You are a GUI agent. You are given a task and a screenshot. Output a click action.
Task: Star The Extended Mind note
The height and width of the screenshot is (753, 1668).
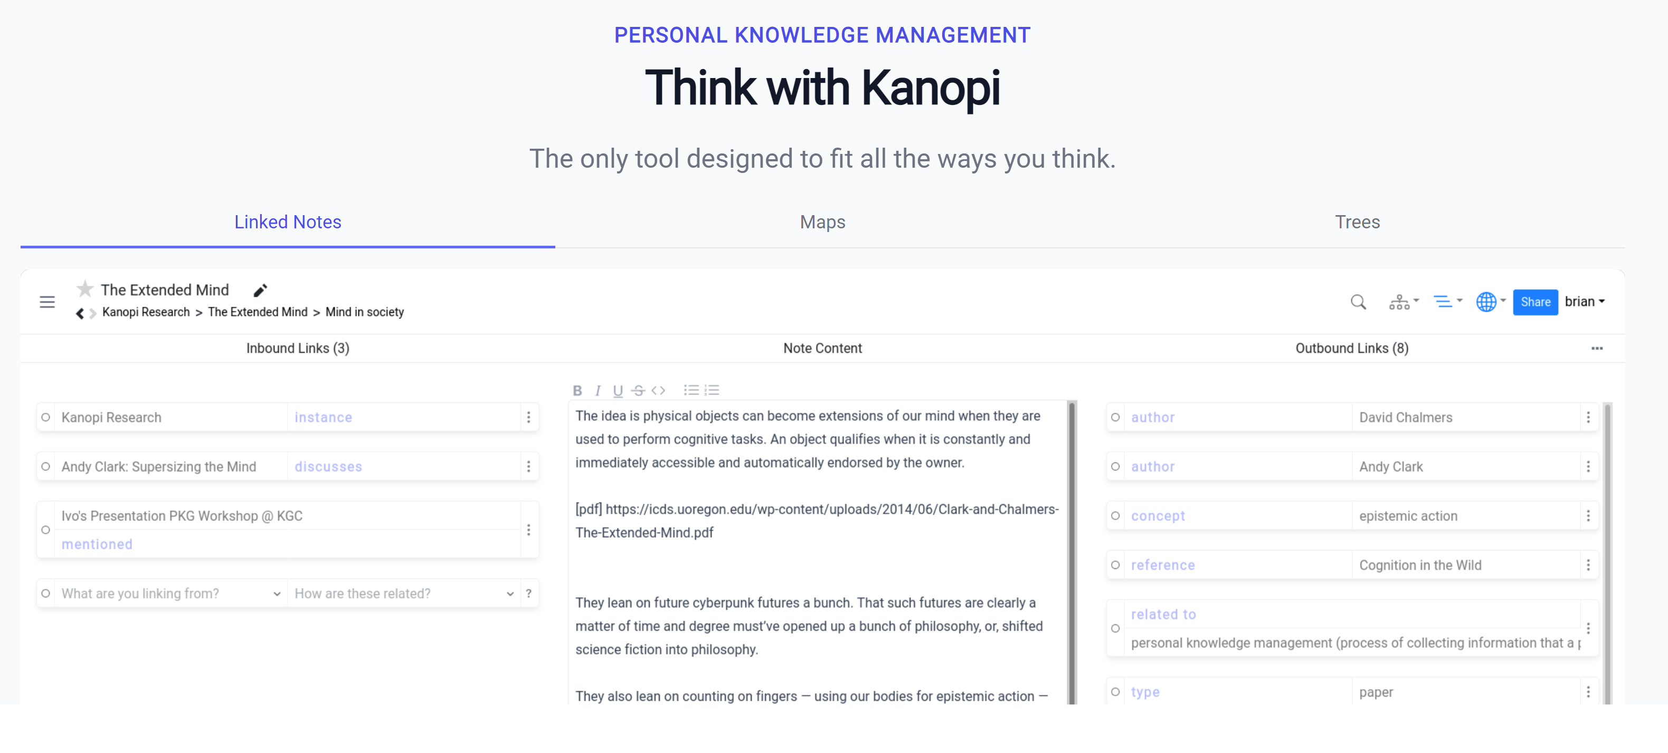pyautogui.click(x=85, y=288)
